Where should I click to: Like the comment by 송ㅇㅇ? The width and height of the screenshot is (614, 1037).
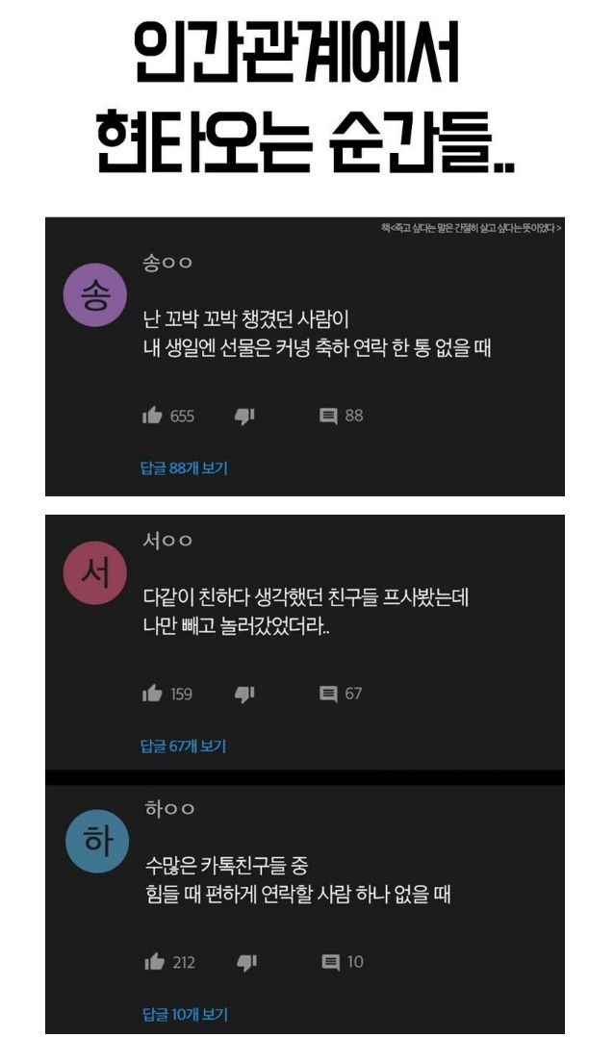pyautogui.click(x=152, y=416)
